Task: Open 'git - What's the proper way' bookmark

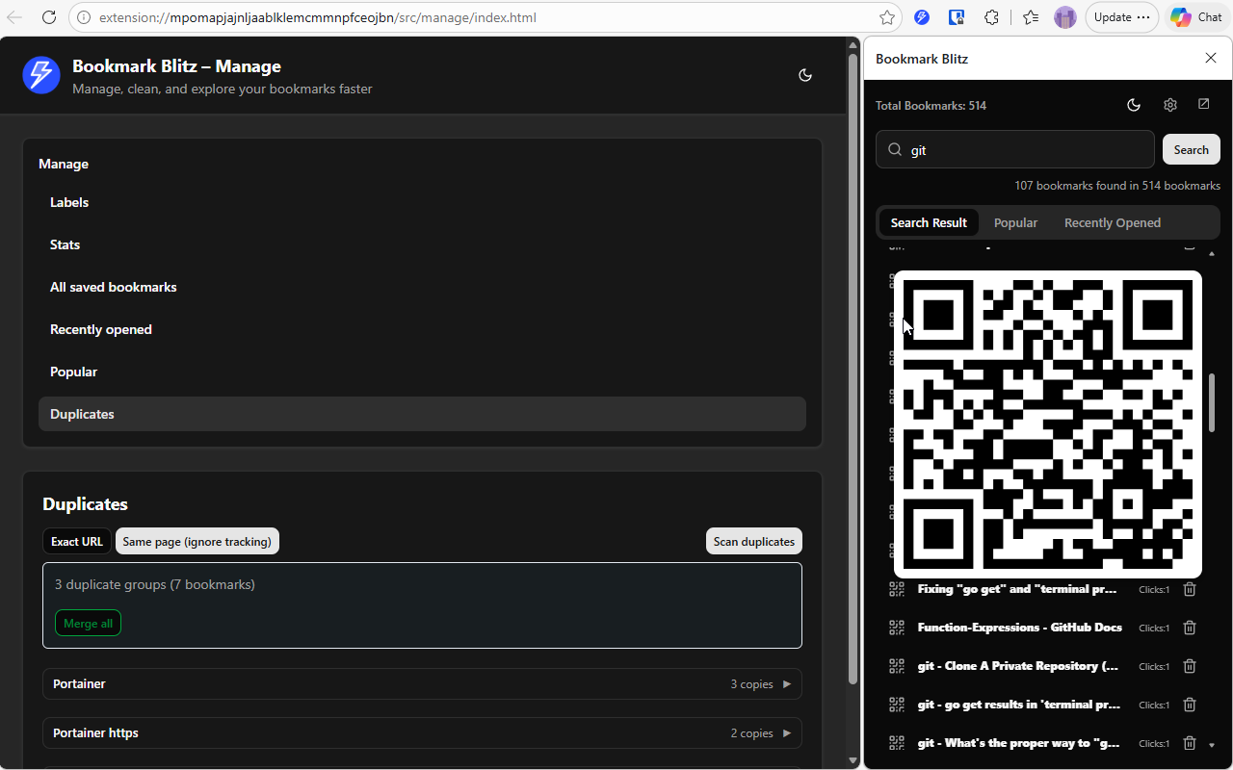Action: click(1019, 743)
